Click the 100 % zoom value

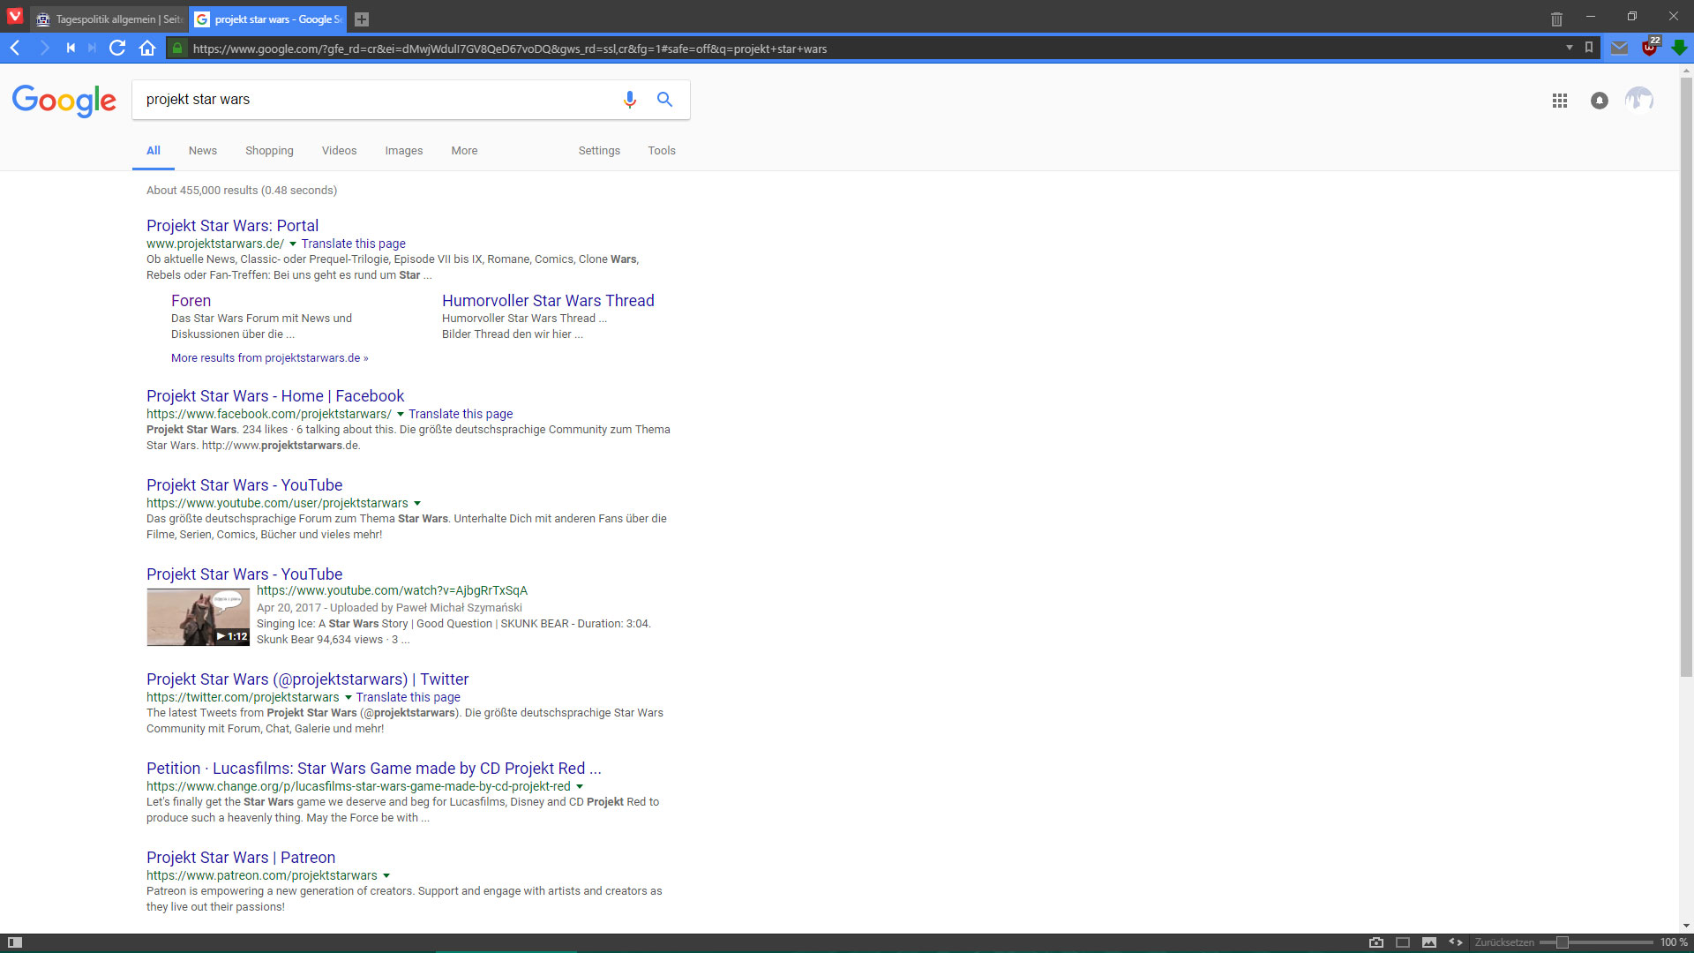click(1674, 942)
